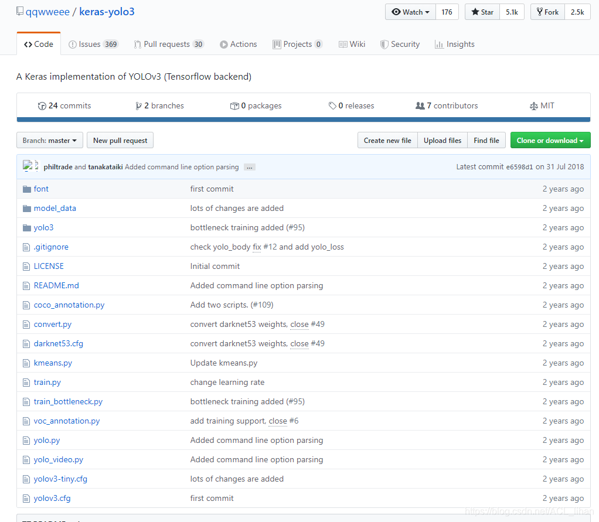Open tanakataiki author link
Viewport: 599px width, 522px height.
pos(105,167)
